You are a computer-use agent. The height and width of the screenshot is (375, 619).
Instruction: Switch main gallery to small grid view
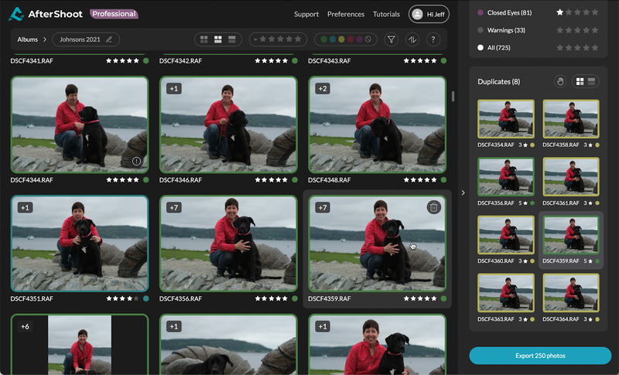click(204, 39)
